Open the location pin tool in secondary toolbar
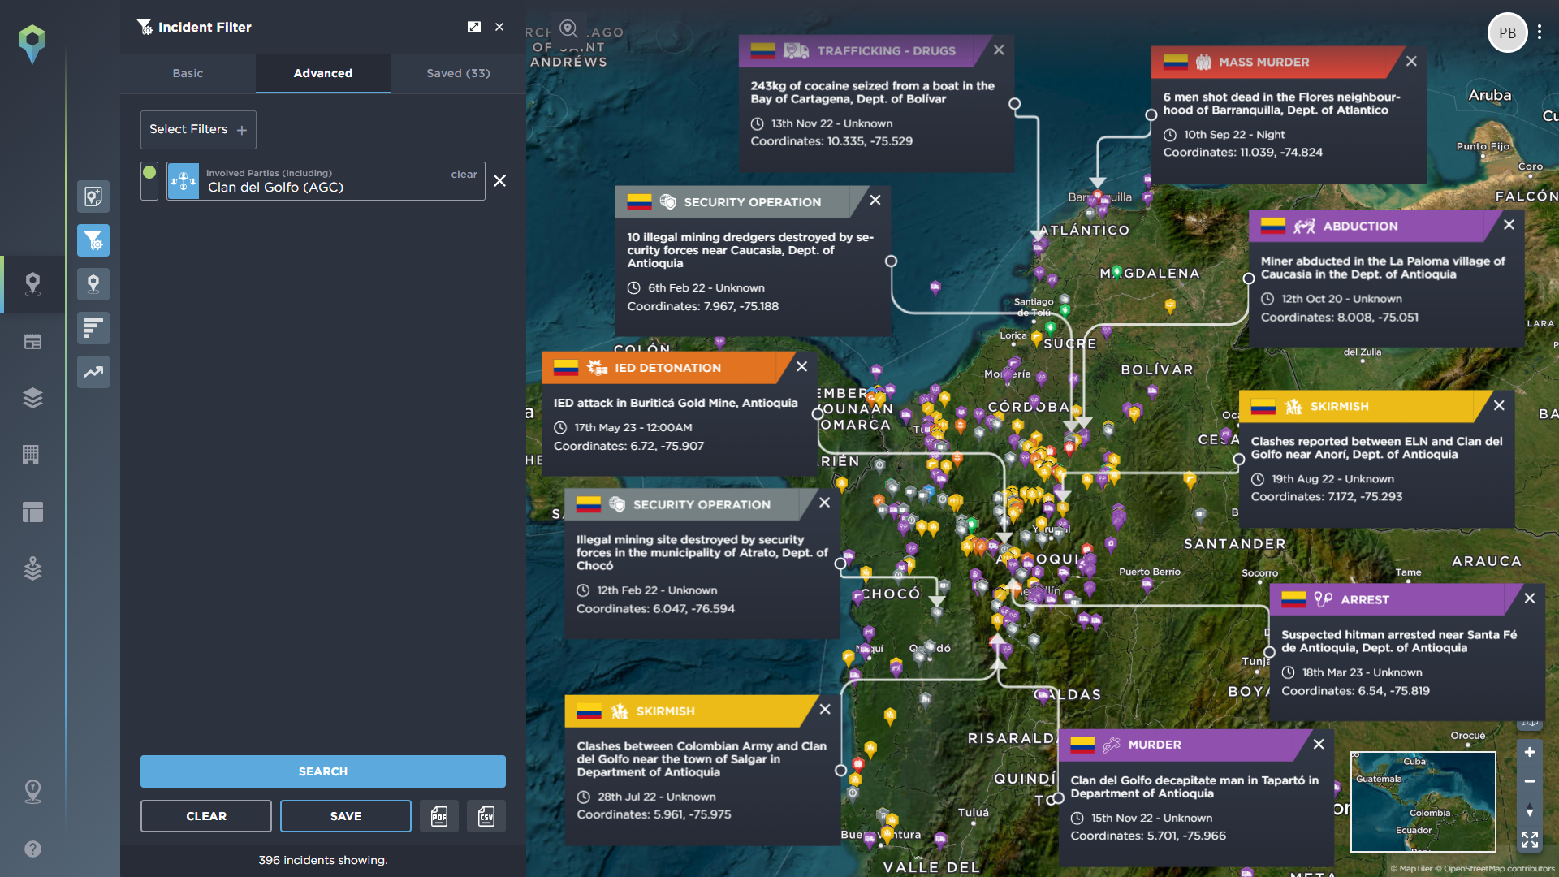 coord(93,284)
